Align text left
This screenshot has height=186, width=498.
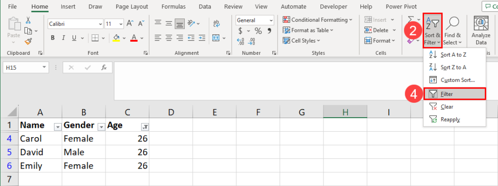tap(158, 38)
